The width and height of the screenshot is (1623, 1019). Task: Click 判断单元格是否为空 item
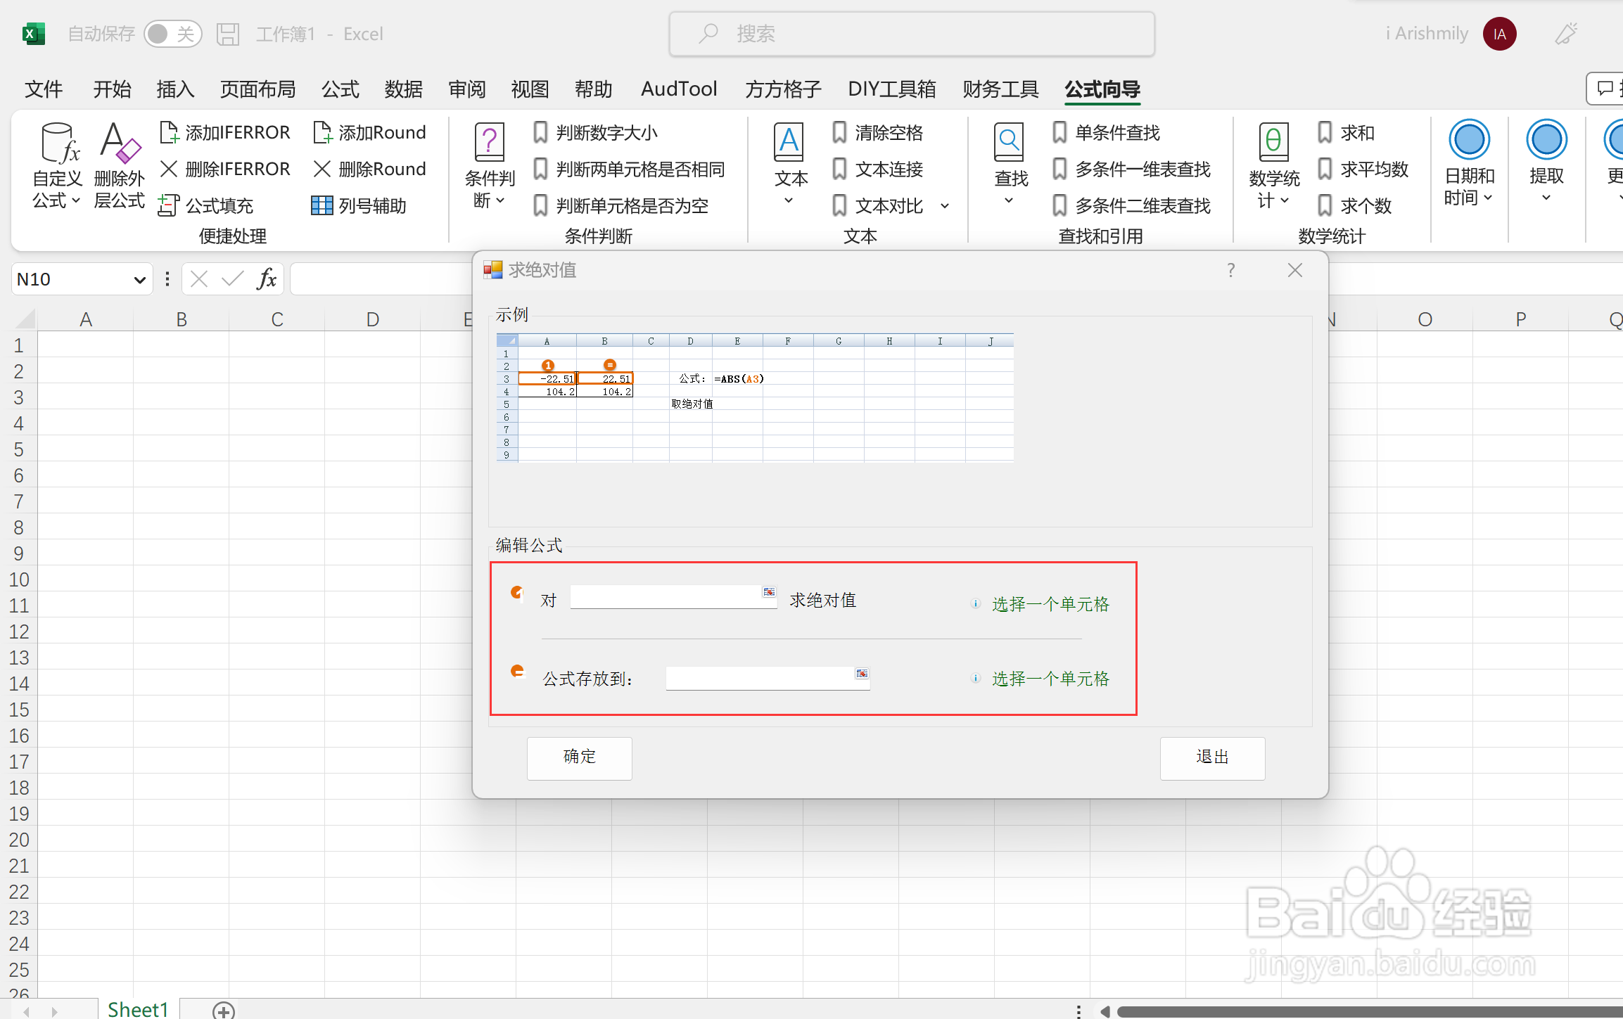point(620,205)
